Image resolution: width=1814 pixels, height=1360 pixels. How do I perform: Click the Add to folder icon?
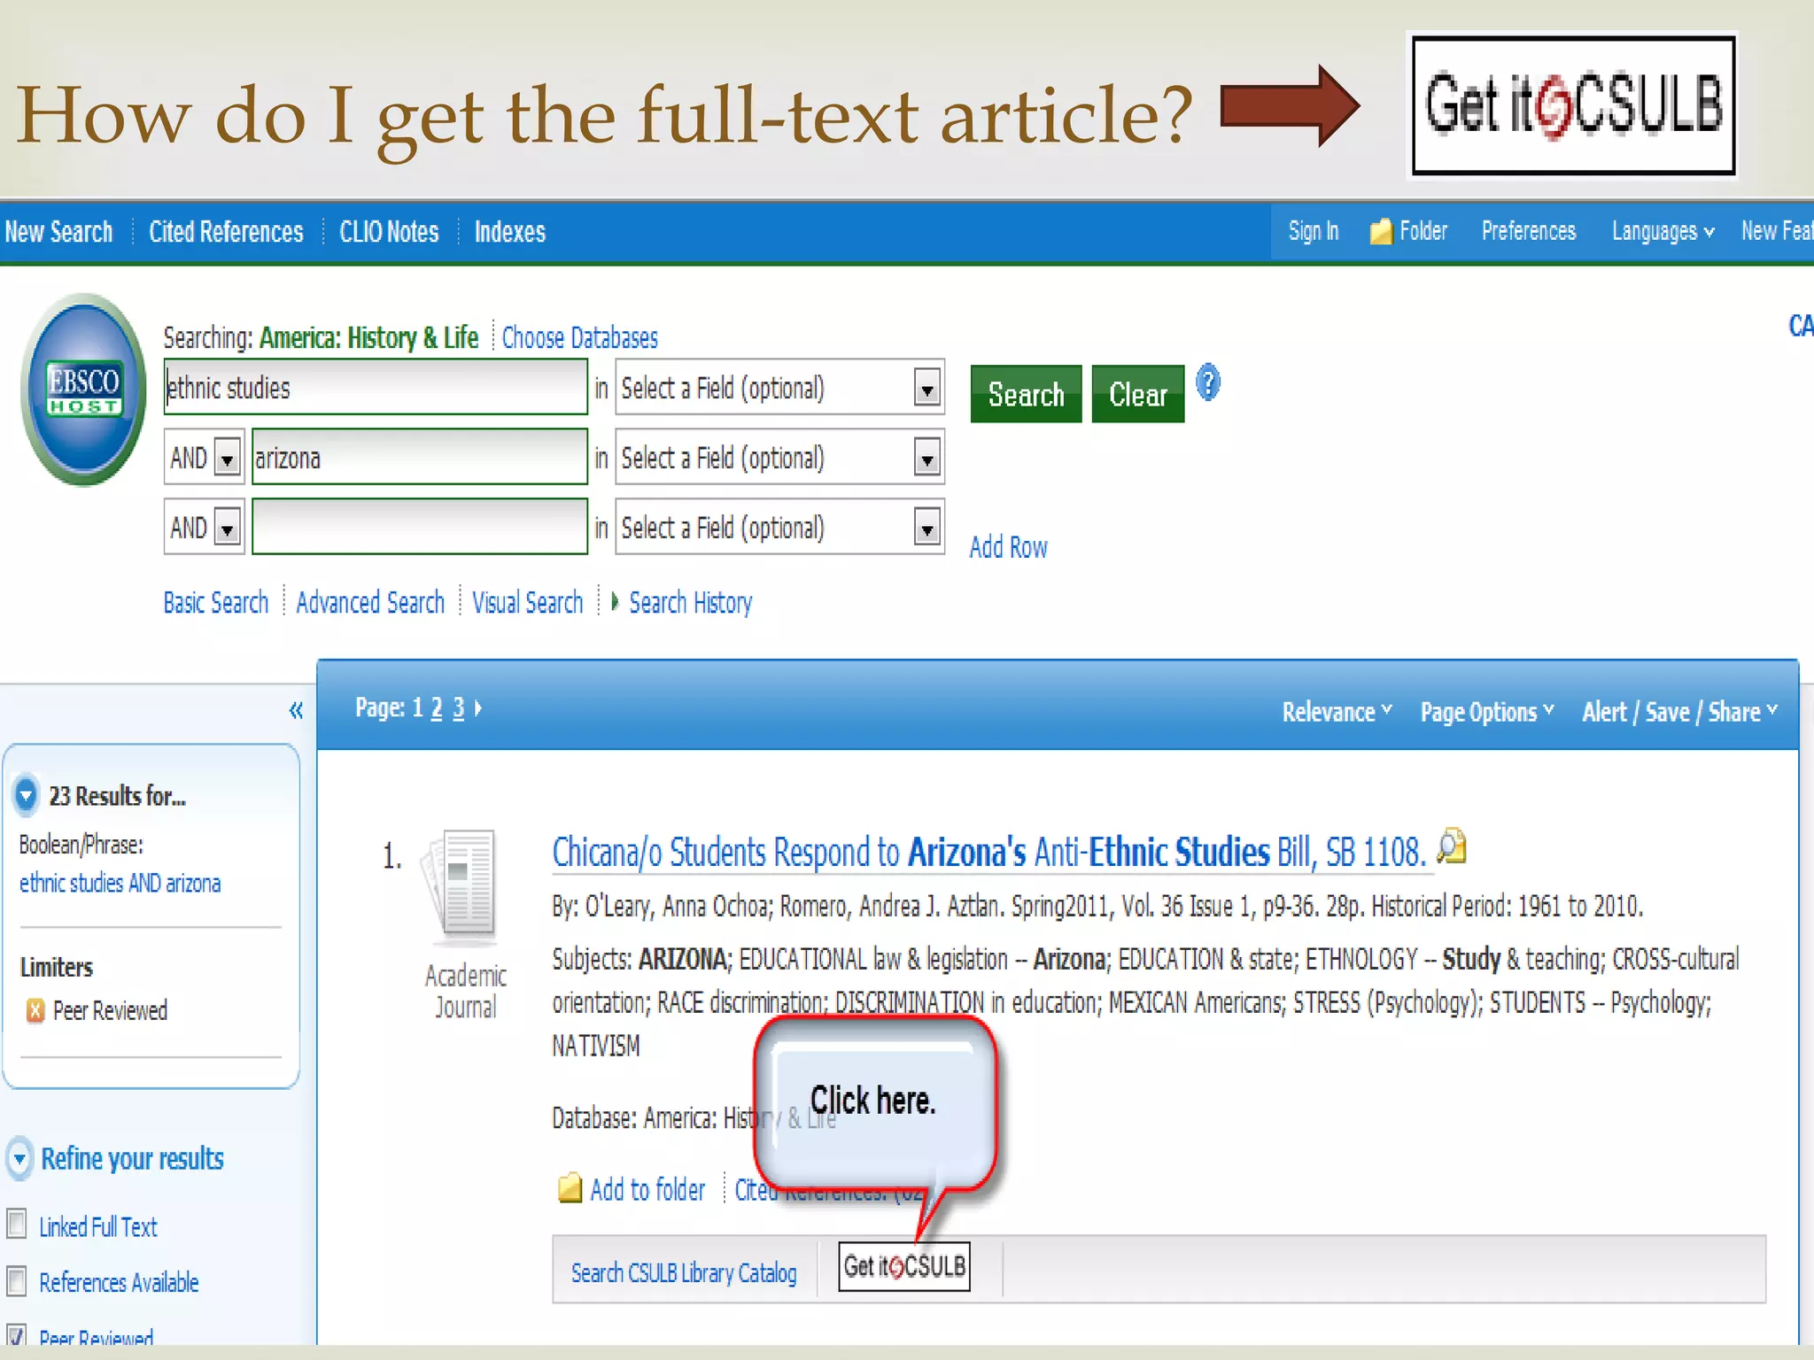pyautogui.click(x=570, y=1188)
